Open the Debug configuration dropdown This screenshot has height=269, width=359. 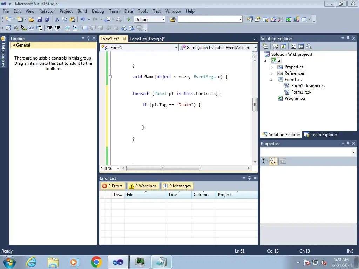point(163,20)
